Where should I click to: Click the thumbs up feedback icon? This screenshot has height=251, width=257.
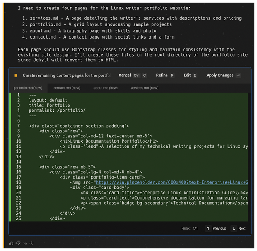(12, 243)
